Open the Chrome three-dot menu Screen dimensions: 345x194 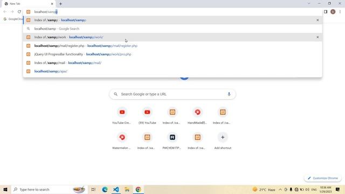[340, 12]
